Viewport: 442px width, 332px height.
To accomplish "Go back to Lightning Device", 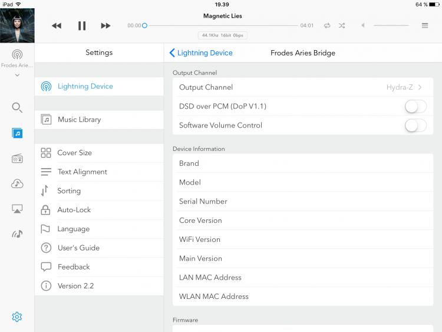I will (x=201, y=52).
